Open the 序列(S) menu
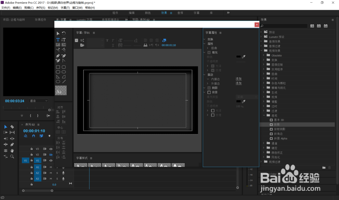The width and height of the screenshot is (339, 200). tap(41, 8)
